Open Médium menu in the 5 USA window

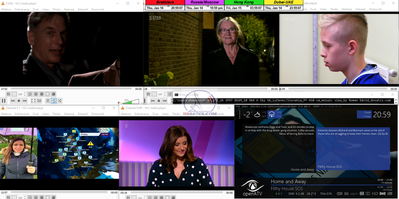pyautogui.click(x=6, y=9)
